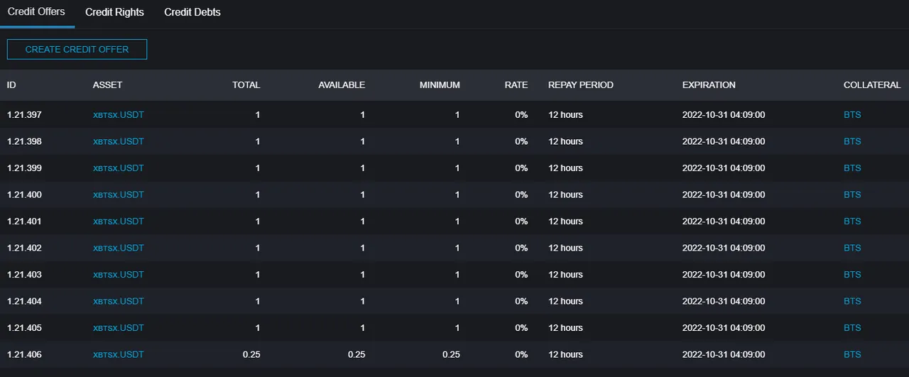Screen dimensions: 909x377
Task: Open XBTSX.USDT asset link for offer 1.21.406
Action: coord(119,354)
